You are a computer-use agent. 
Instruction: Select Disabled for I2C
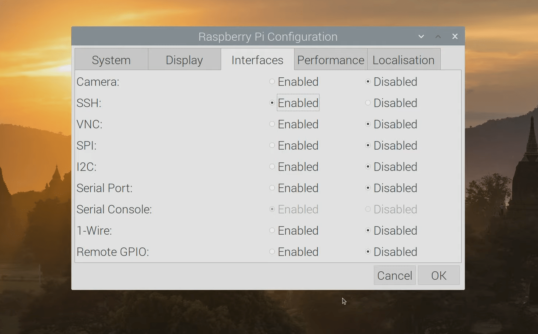coord(391,167)
